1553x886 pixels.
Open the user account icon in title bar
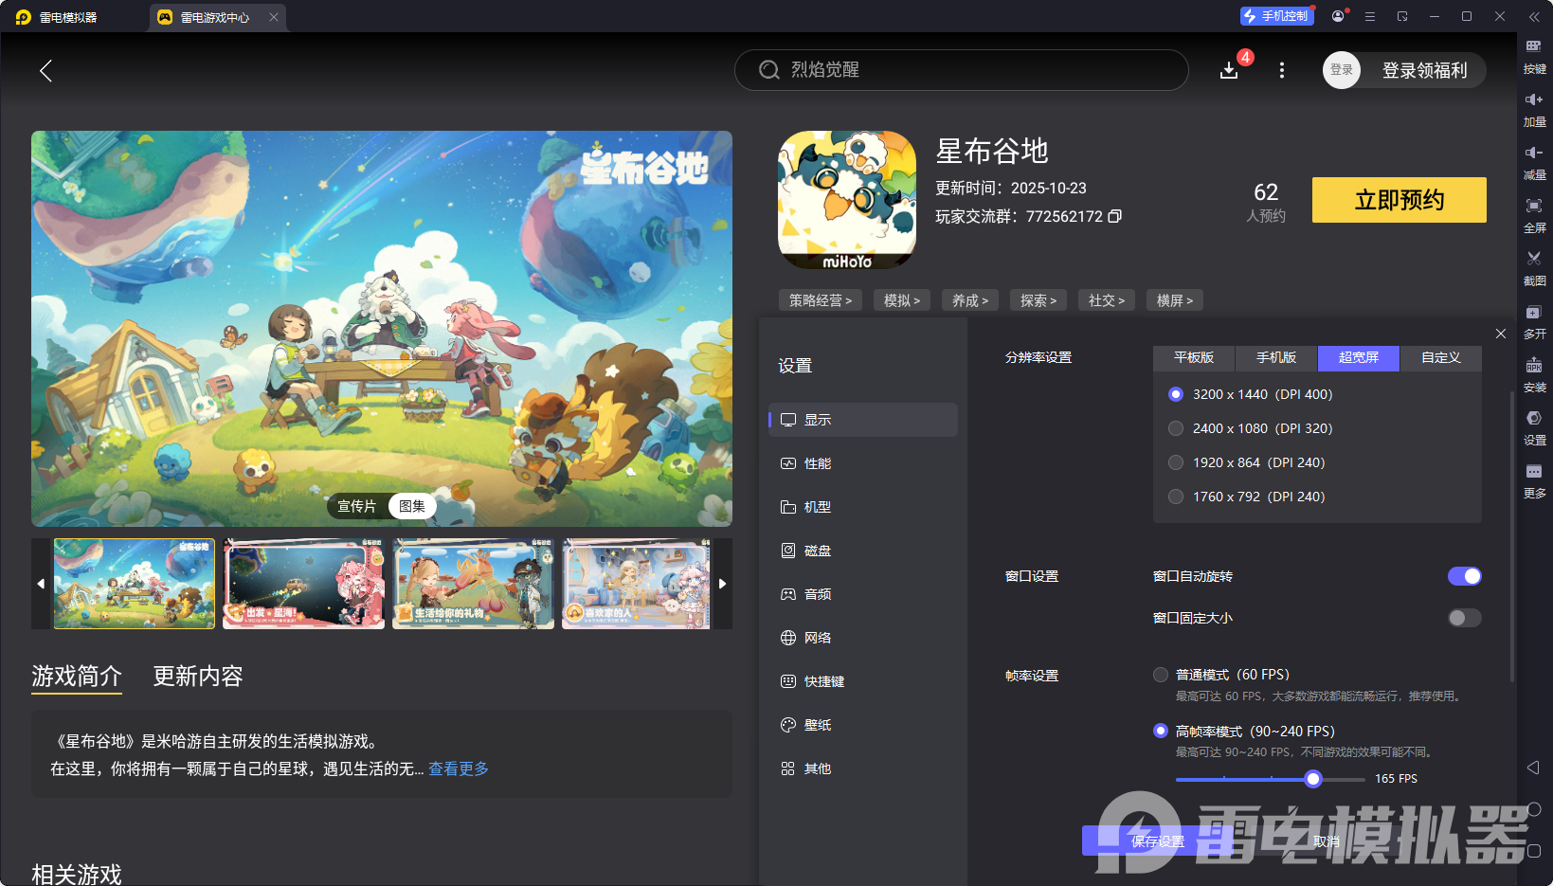(x=1338, y=16)
